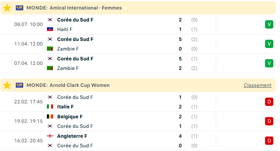This screenshot has height=151, width=280.
Task: Click red D badge for Angleterre F match
Action: coord(269,141)
